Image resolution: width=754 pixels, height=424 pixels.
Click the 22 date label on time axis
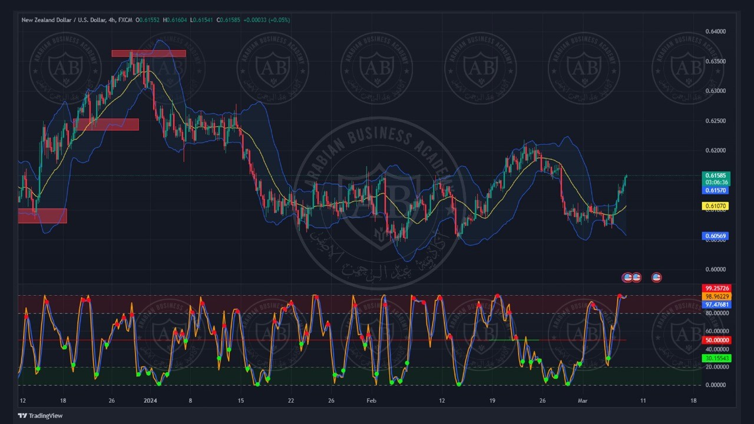291,401
